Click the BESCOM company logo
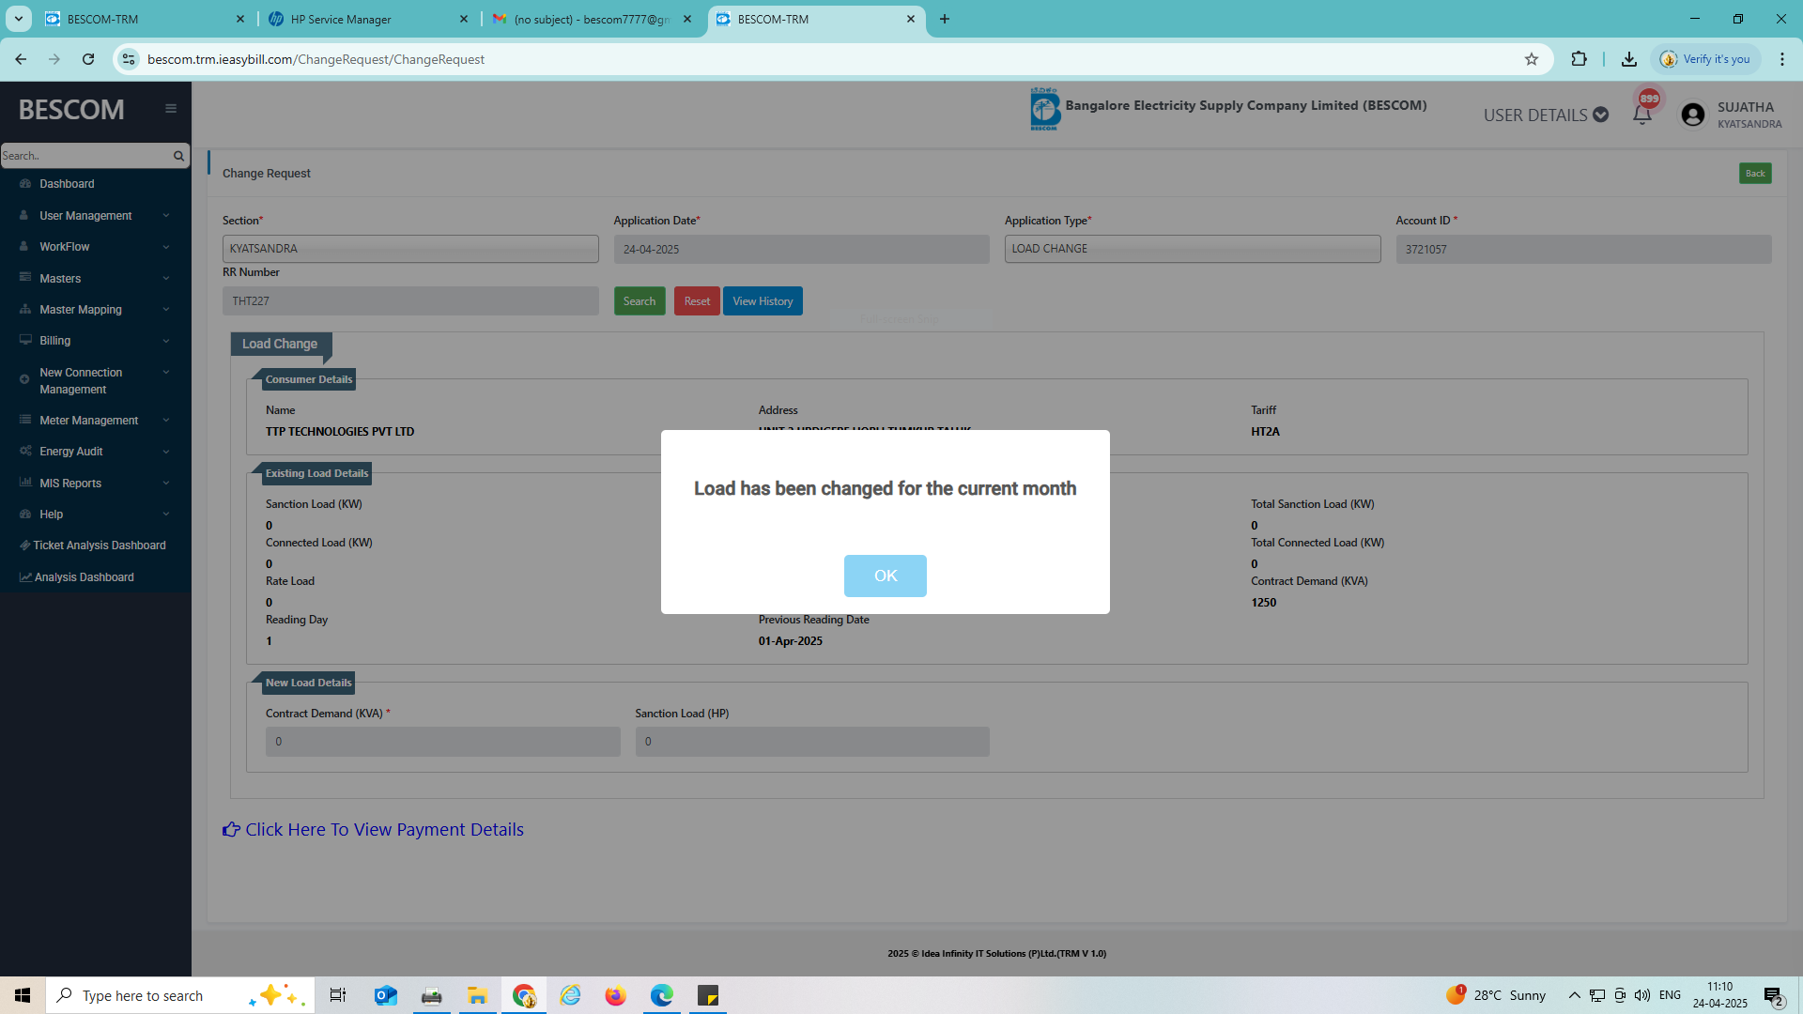 tap(1044, 109)
